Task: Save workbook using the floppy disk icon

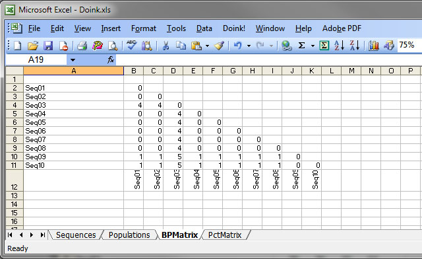Action: [x=48, y=46]
